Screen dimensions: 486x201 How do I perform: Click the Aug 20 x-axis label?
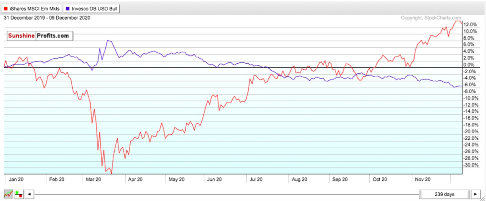[299, 179]
